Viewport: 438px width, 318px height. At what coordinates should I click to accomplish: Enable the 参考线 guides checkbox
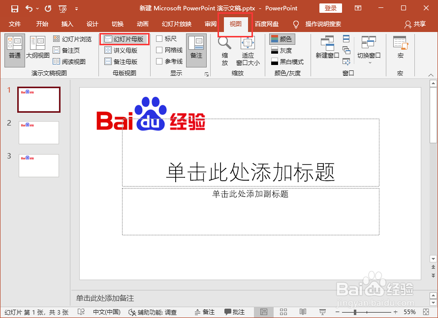coord(159,61)
